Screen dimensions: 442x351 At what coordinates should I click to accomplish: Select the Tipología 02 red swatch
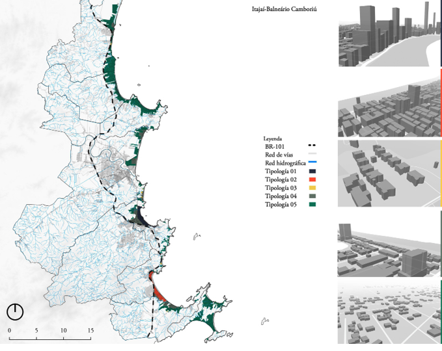pyautogui.click(x=312, y=179)
